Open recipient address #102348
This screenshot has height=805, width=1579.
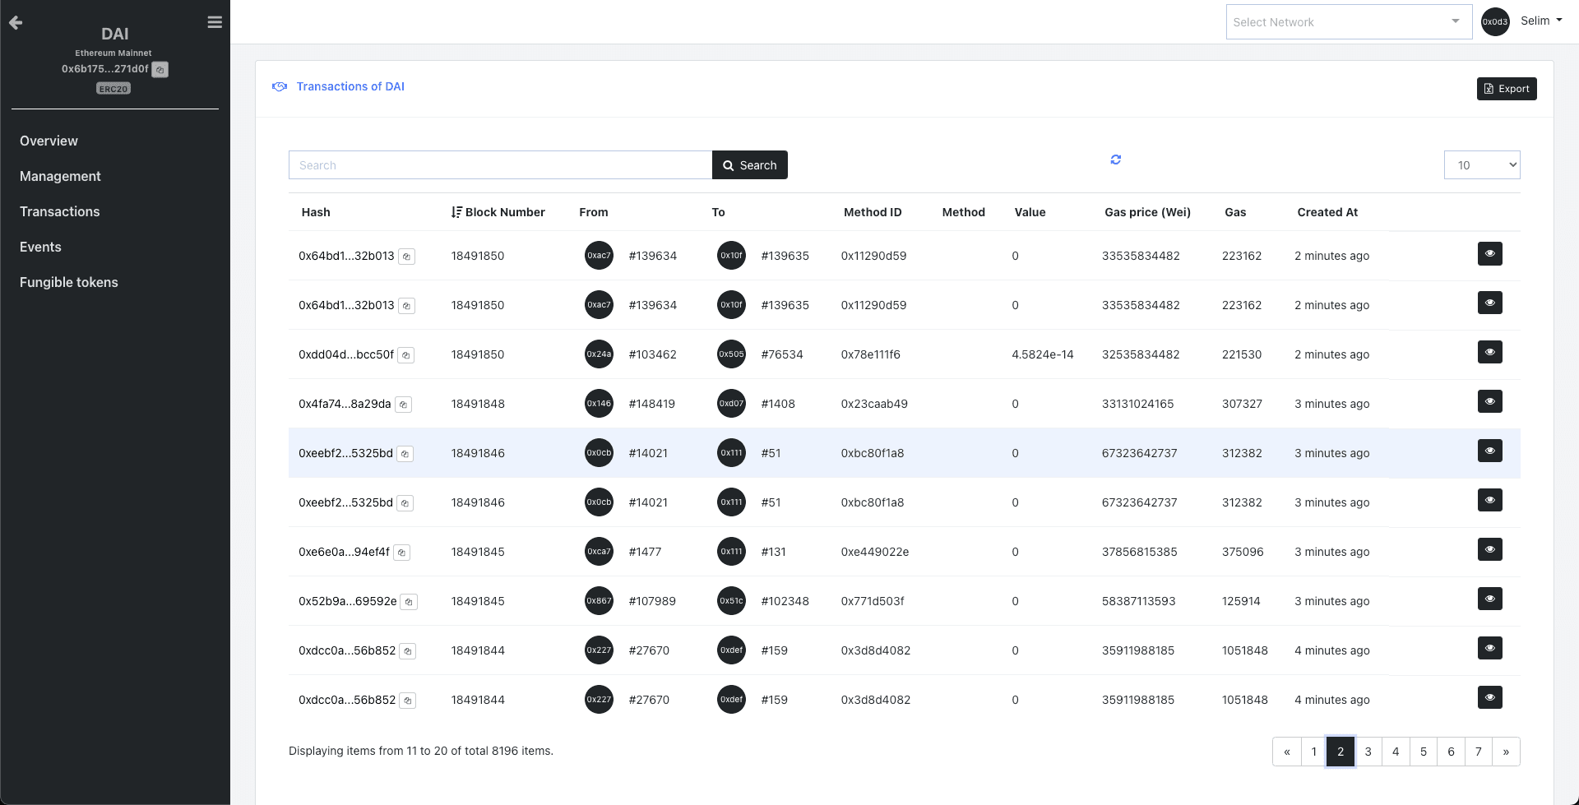[x=785, y=601]
